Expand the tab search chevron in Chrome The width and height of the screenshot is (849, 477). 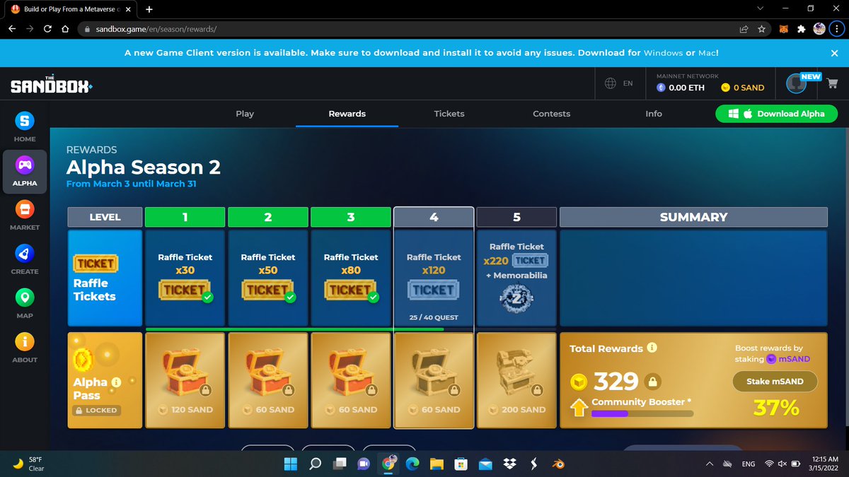(761, 8)
